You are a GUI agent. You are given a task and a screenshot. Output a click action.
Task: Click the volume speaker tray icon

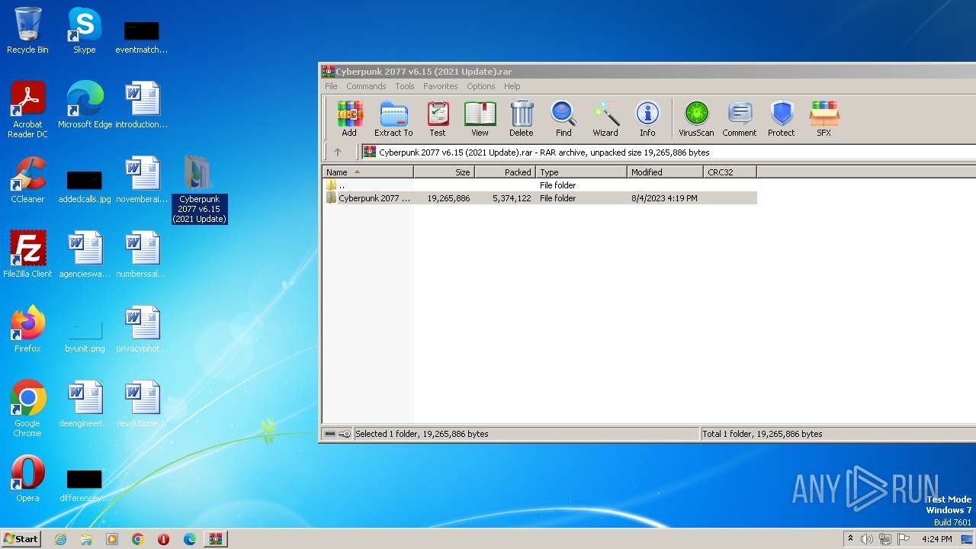[x=867, y=539]
